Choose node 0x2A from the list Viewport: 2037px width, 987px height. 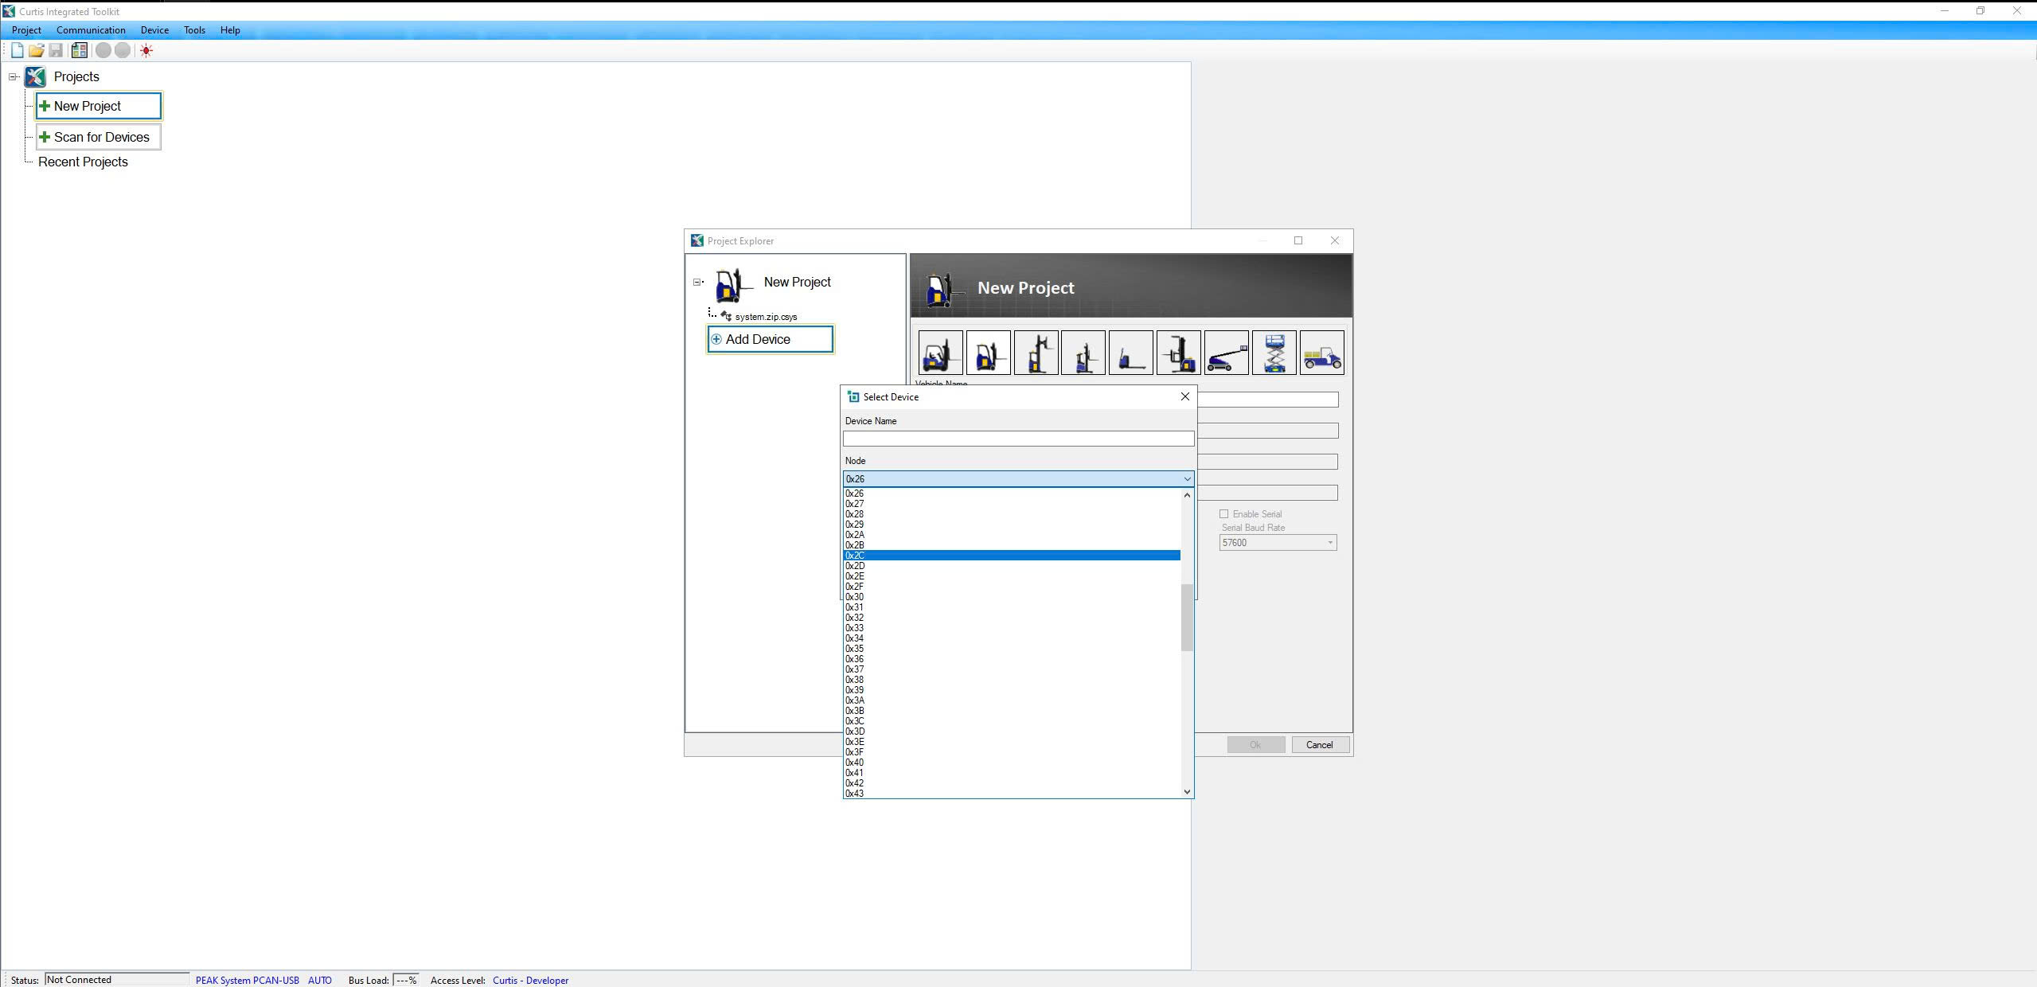(1012, 535)
